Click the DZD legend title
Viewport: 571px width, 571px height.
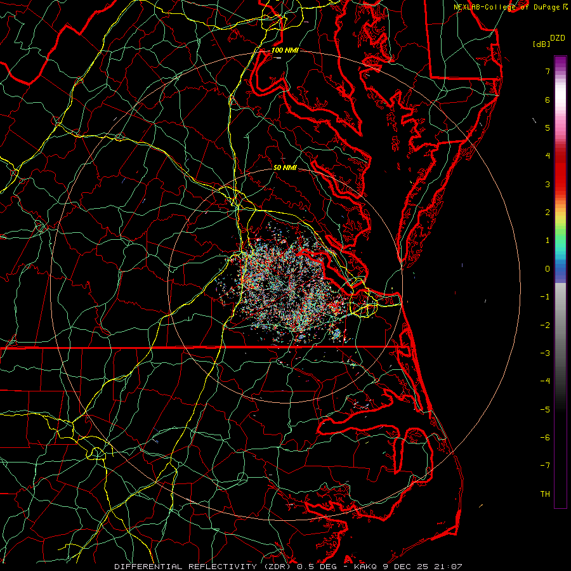point(558,38)
